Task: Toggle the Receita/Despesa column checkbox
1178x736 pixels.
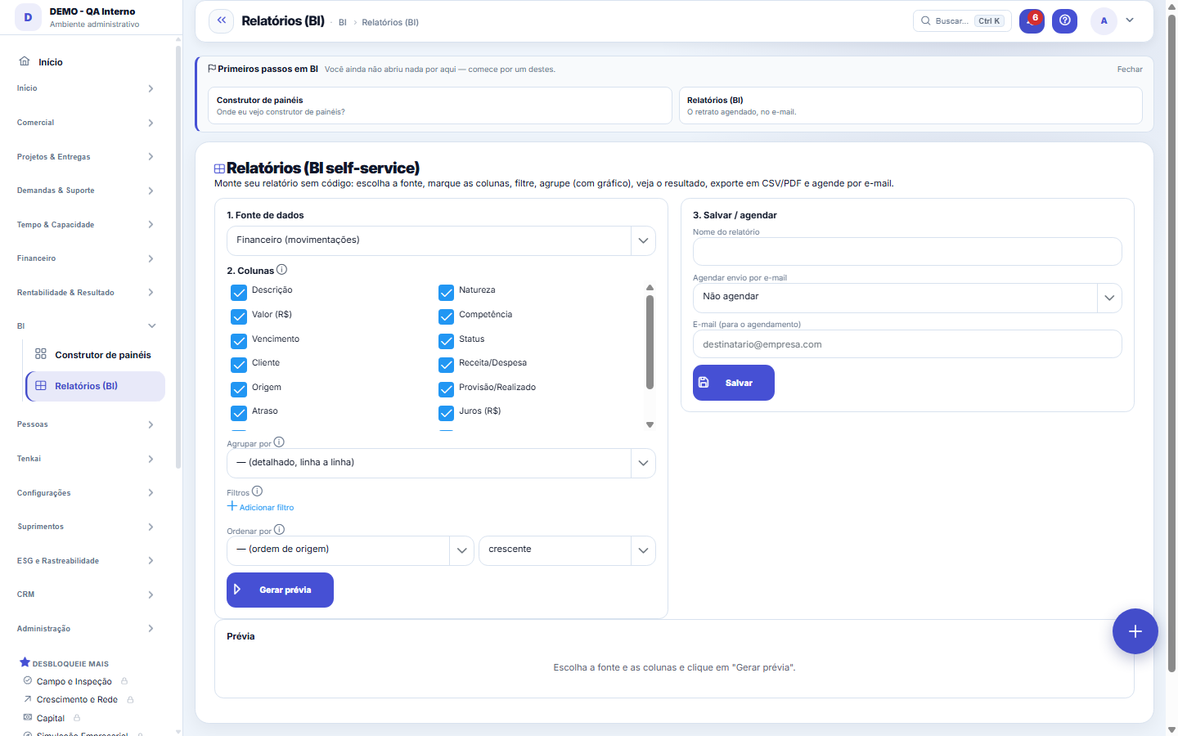Action: 446,365
